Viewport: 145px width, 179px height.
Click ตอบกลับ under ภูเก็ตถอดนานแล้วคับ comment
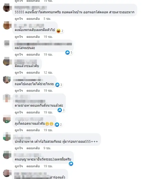33,130
